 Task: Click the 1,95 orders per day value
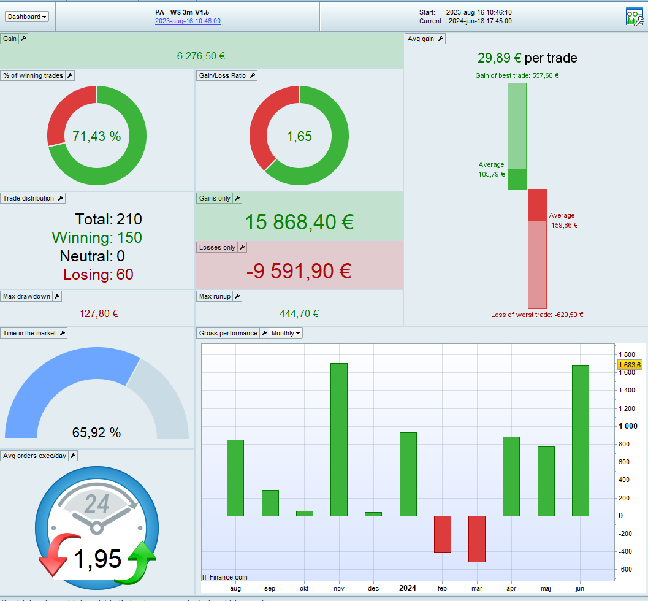pos(98,559)
